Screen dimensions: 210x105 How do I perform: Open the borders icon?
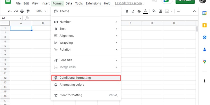[x=160, y=11]
